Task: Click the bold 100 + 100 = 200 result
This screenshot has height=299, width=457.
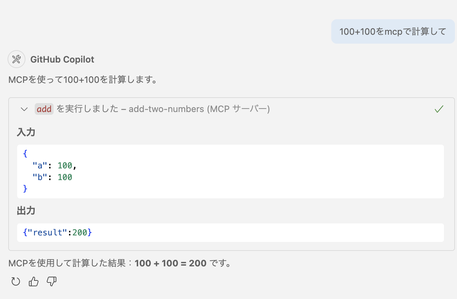Action: 170,264
